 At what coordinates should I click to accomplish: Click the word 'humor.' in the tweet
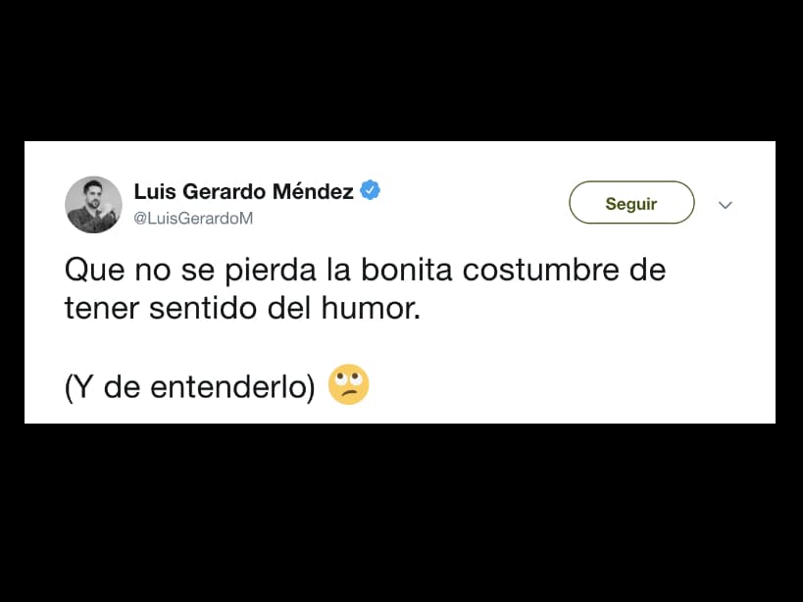371,308
